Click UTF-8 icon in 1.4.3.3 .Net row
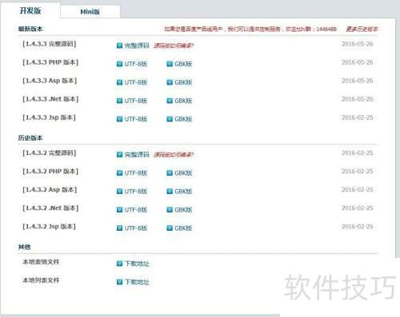The height and width of the screenshot is (317, 400). coord(119,101)
